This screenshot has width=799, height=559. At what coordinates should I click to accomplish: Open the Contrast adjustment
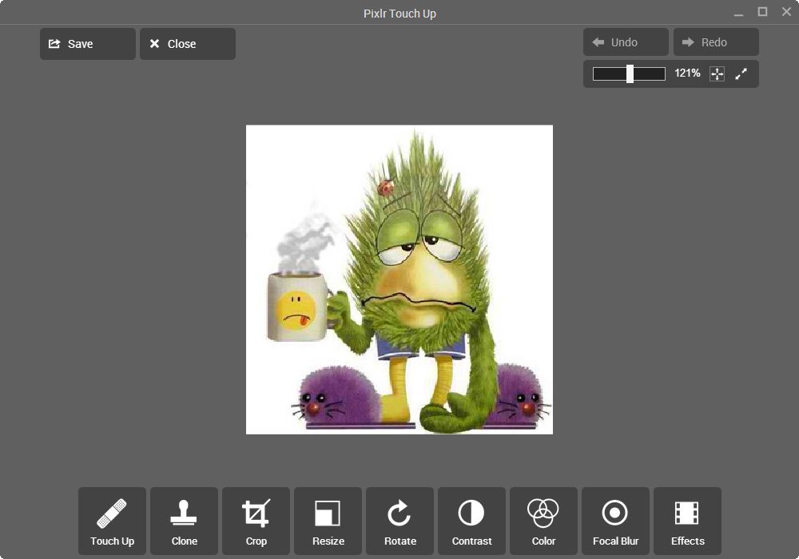pyautogui.click(x=471, y=521)
